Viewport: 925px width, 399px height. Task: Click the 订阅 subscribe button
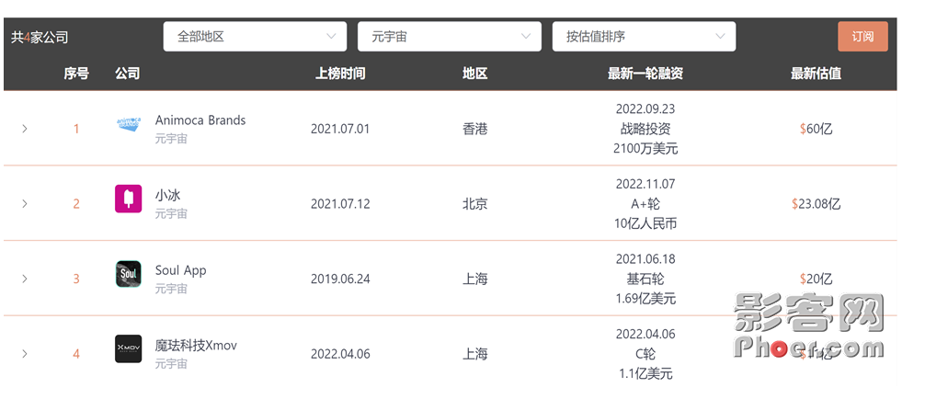pyautogui.click(x=862, y=37)
